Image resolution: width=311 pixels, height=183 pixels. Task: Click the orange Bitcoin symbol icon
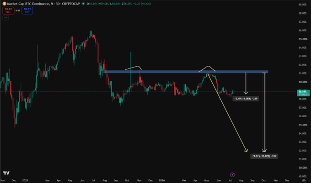click(x=4, y=4)
